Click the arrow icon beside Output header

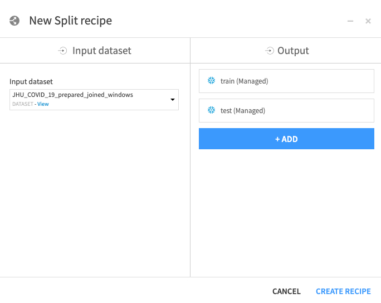[x=270, y=51]
